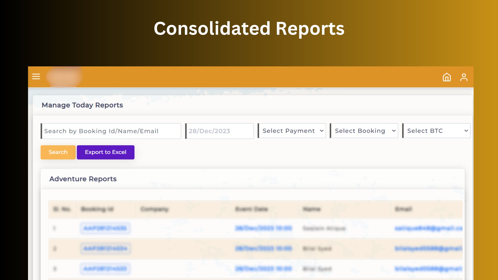Open the user profile icon
This screenshot has height=280, width=498.
(464, 77)
